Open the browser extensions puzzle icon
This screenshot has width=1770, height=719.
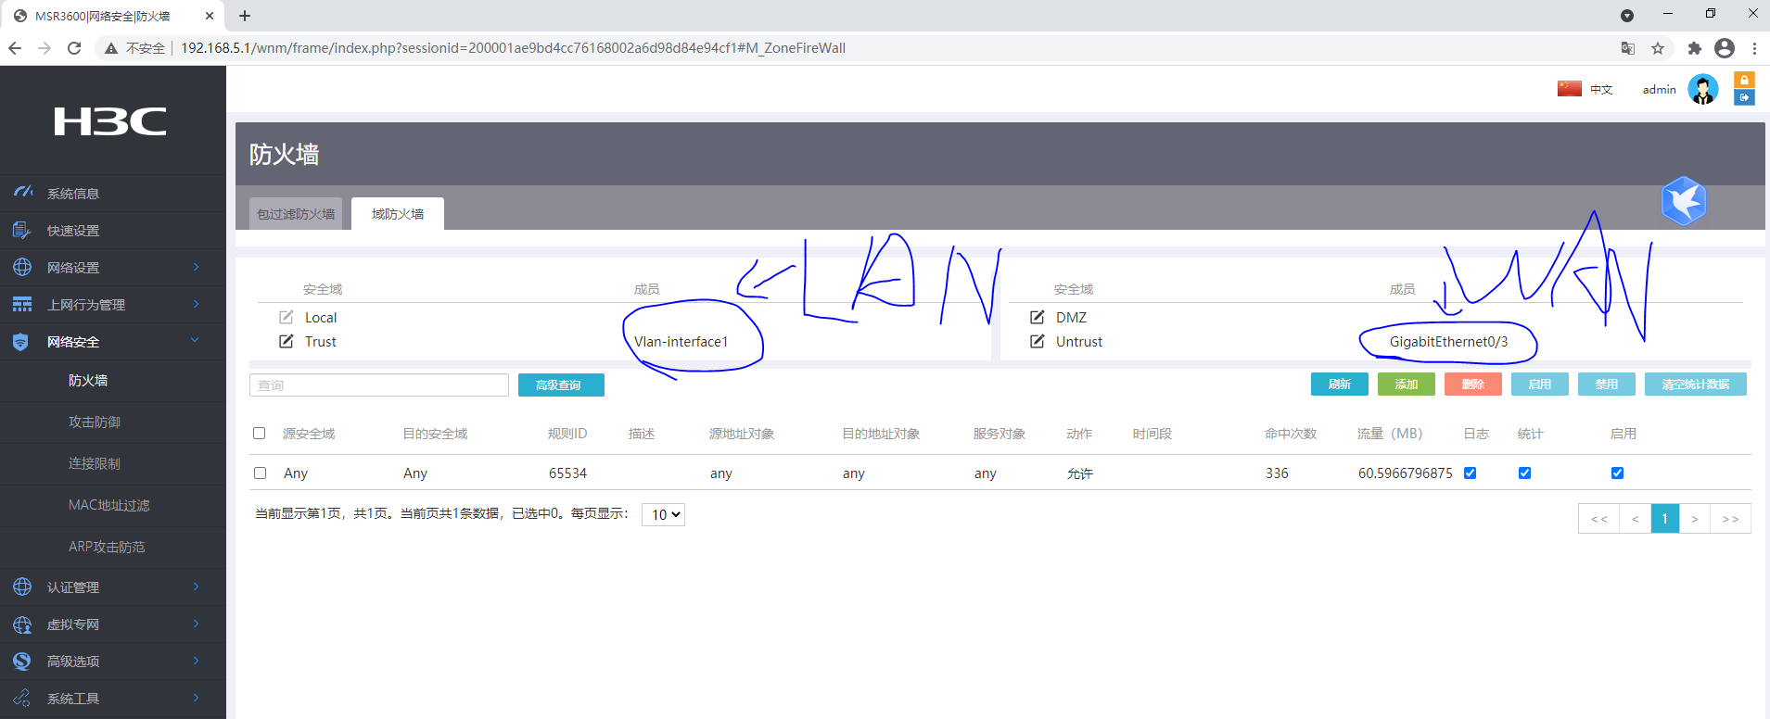[1694, 48]
